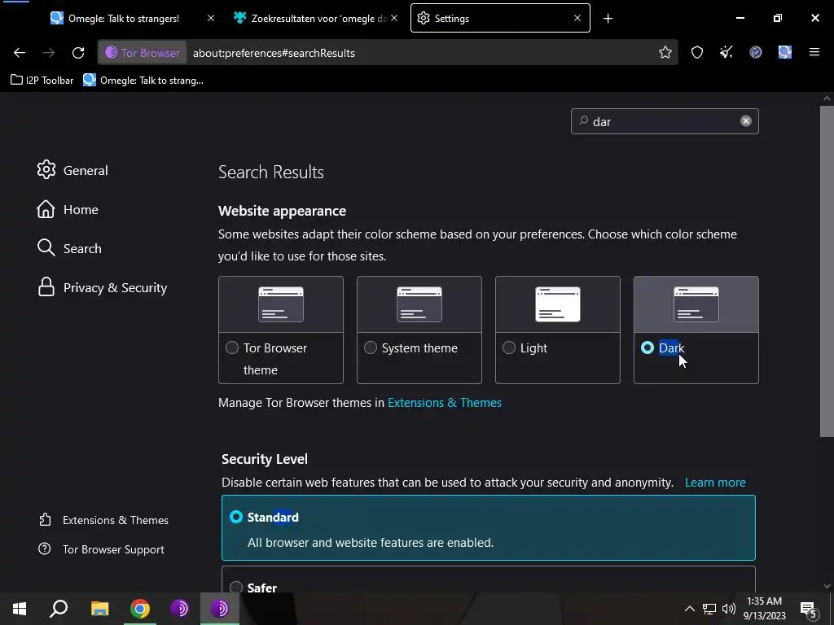
Task: Click the Tor Browser identity badge
Action: point(143,53)
